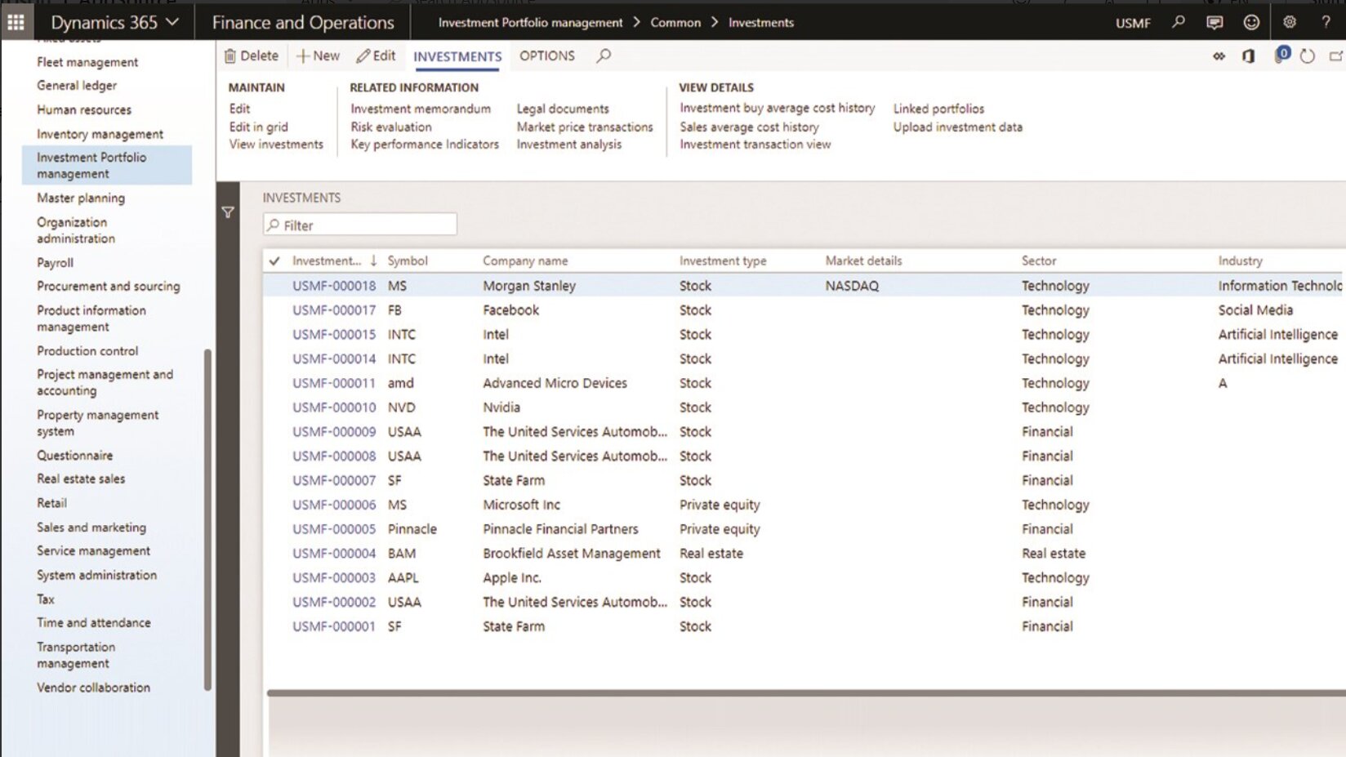Refresh the Investments page
The height and width of the screenshot is (757, 1346).
[1308, 56]
